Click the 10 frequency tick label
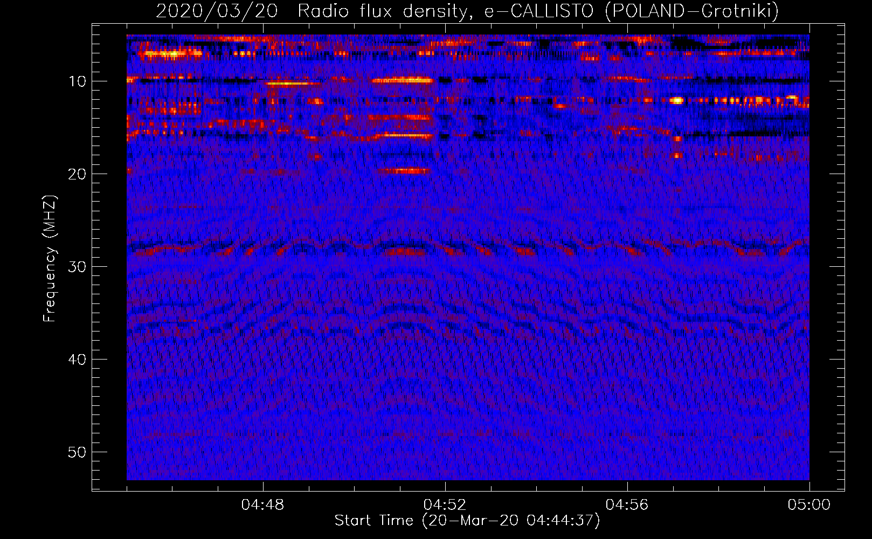This screenshot has height=539, width=872. click(x=78, y=81)
